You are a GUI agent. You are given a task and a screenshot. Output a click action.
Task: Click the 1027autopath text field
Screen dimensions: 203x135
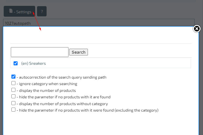[x=99, y=23]
